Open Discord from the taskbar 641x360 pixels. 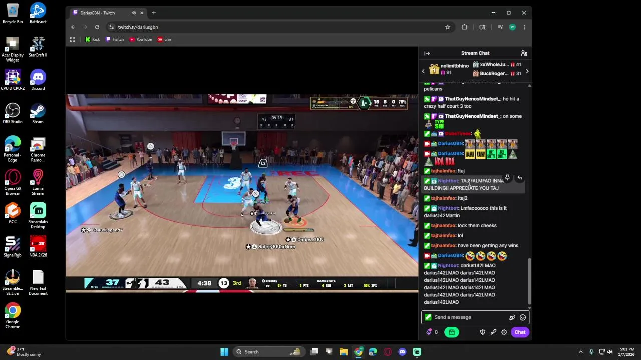tap(402, 352)
